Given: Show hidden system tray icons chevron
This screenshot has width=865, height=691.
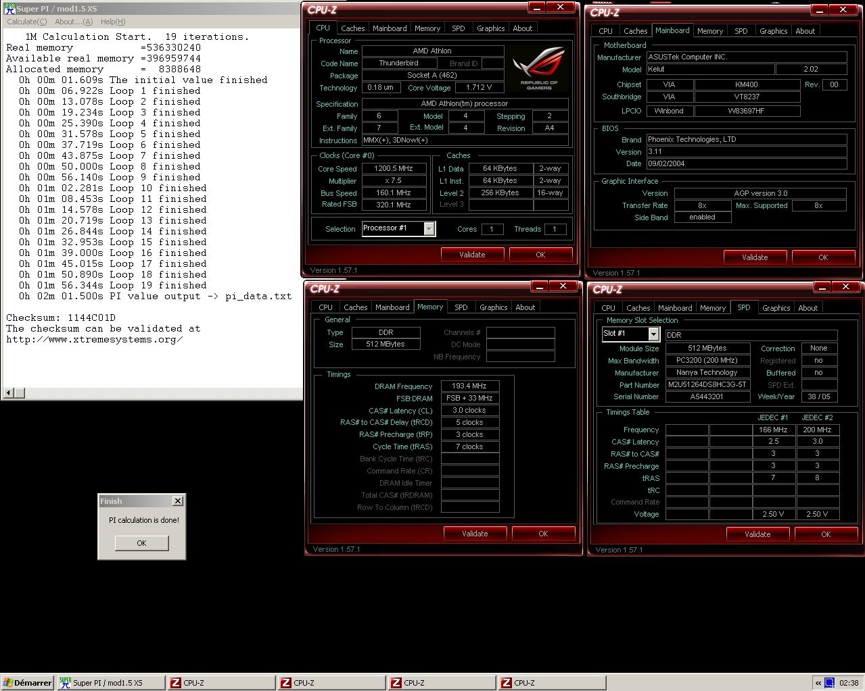Looking at the screenshot, I should [818, 683].
